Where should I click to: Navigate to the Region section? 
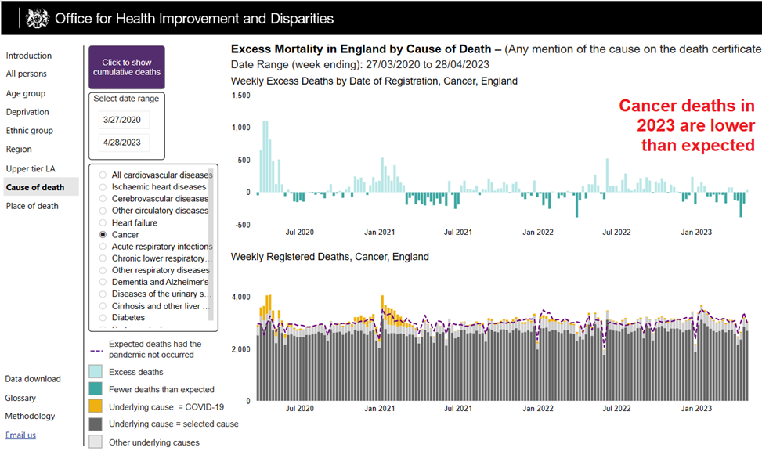20,149
